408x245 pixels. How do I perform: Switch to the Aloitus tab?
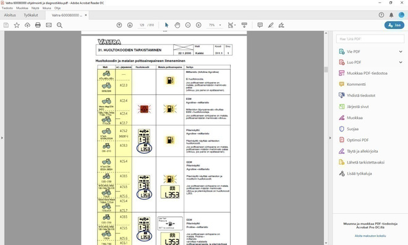pos(10,15)
